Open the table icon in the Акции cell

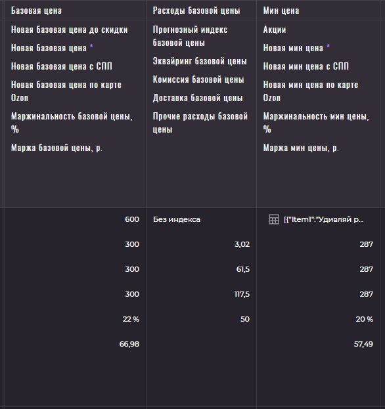[274, 219]
